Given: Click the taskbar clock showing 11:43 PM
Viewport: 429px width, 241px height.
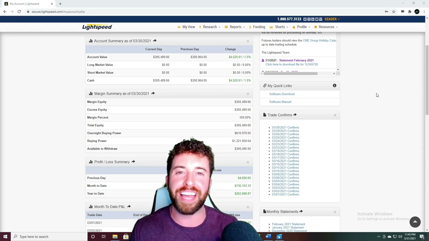Looking at the screenshot, I should pos(410,237).
